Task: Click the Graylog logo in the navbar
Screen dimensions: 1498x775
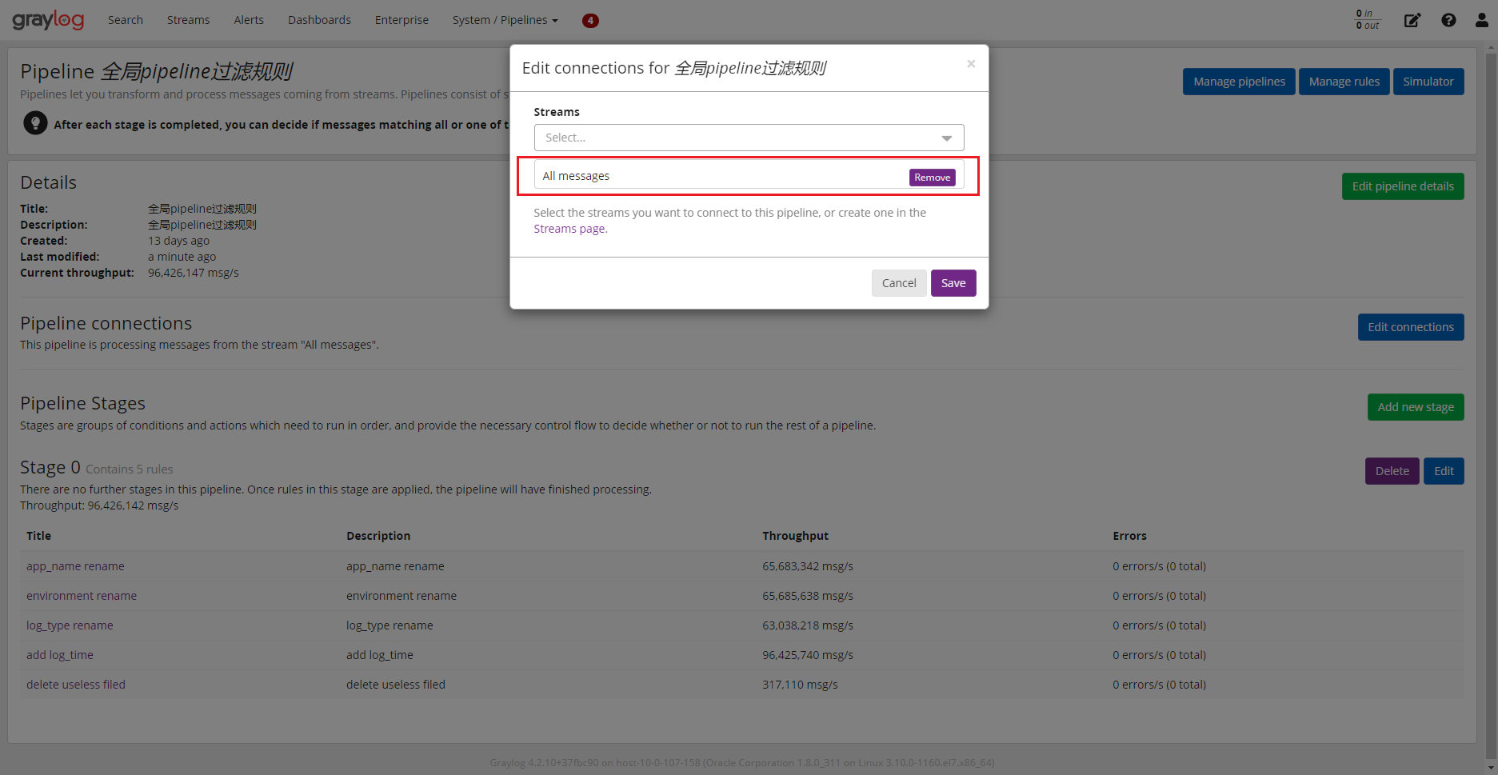Action: (x=48, y=20)
